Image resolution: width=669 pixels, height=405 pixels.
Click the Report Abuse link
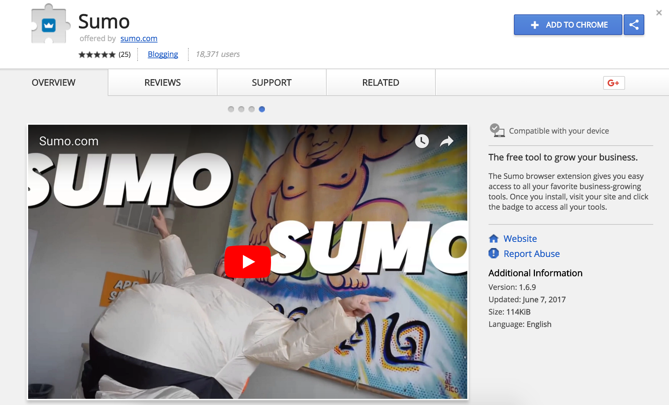pos(532,253)
